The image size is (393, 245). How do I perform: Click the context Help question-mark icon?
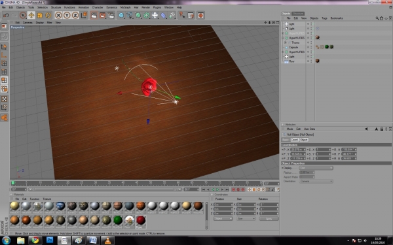pos(182,16)
